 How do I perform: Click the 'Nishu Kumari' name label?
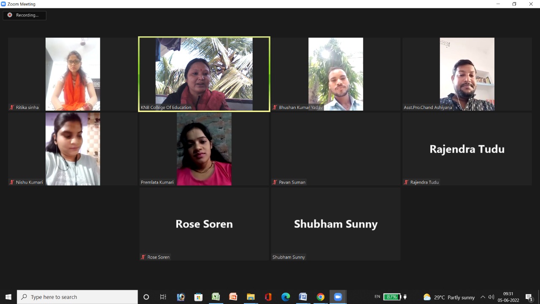tap(29, 182)
